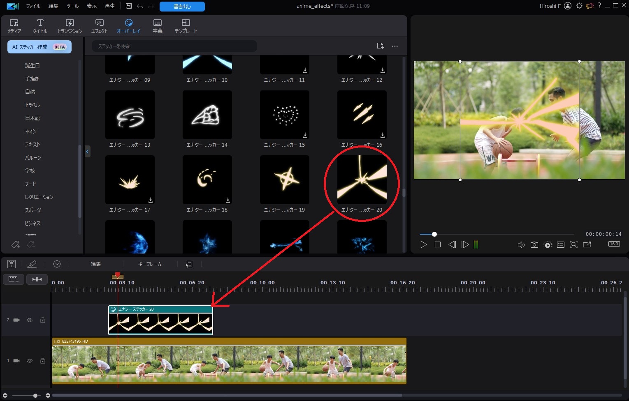Open the 再生 menu
Viewport: 629px width, 401px height.
[110, 6]
